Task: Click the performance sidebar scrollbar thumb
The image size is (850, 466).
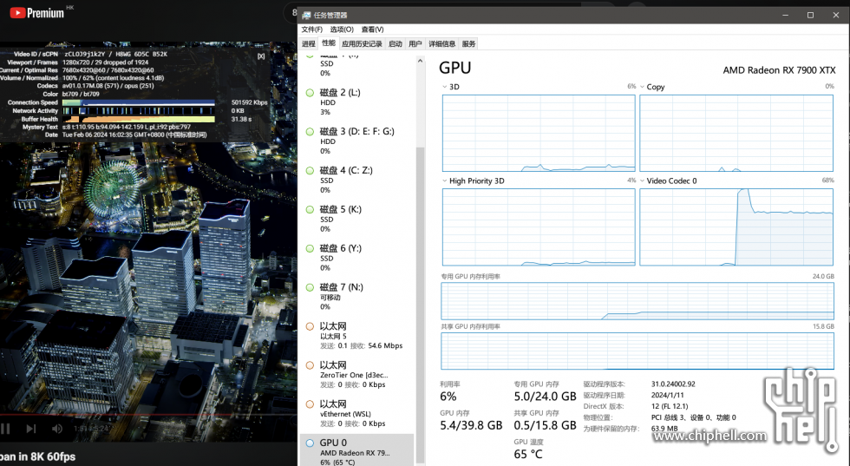Action: [420, 304]
